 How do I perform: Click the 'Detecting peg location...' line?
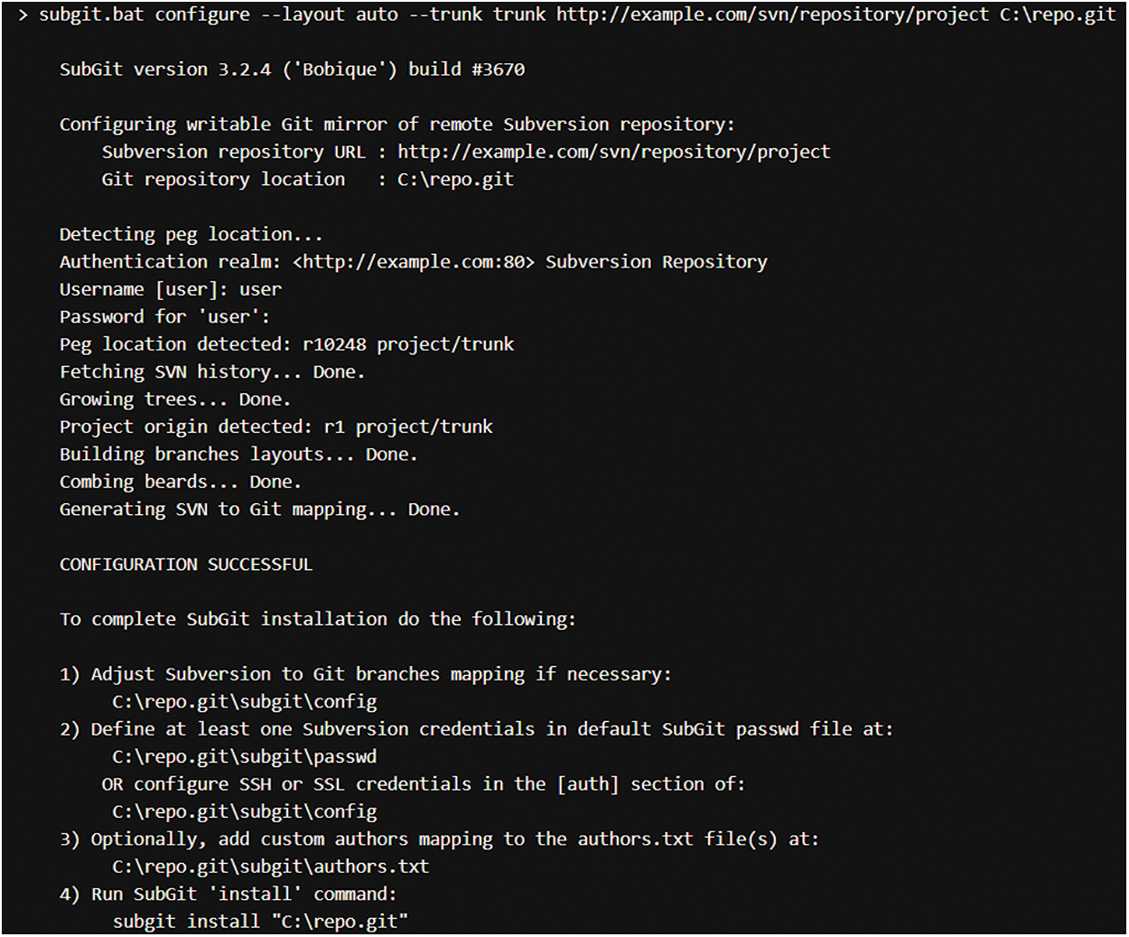(191, 234)
